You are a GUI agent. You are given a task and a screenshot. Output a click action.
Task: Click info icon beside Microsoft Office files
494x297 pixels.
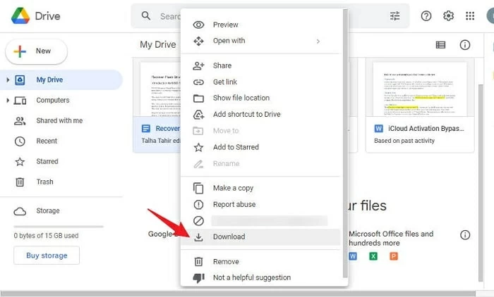click(464, 234)
